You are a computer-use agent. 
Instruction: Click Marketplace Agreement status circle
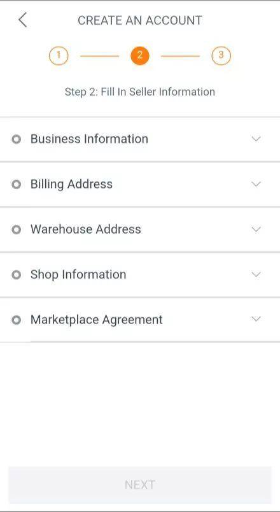[16, 320]
